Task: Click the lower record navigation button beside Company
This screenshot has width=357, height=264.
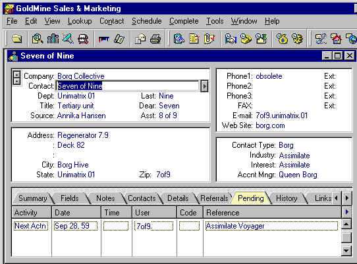Action: 16,81
